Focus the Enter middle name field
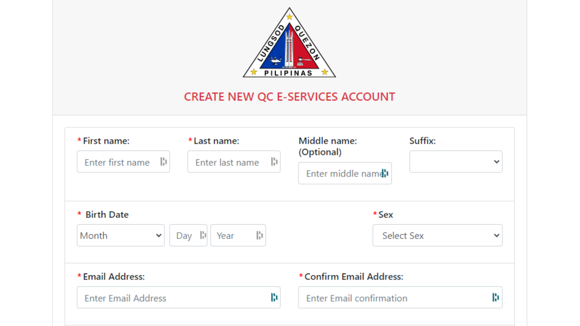This screenshot has width=580, height=326. (345, 173)
